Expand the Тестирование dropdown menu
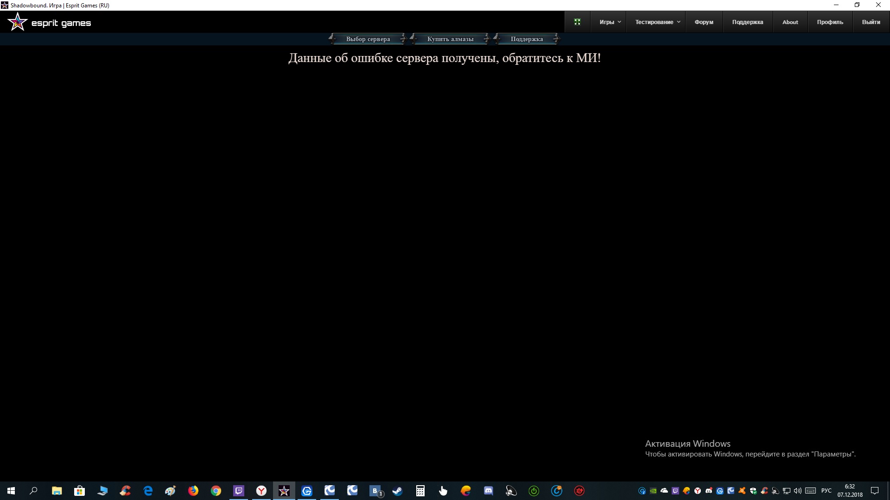The width and height of the screenshot is (890, 500). pyautogui.click(x=657, y=22)
